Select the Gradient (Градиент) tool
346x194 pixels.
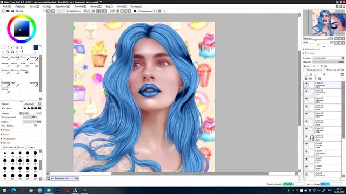(24, 72)
